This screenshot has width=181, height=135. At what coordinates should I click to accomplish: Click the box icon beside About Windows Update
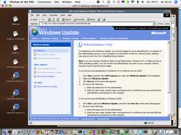[x=35, y=86]
